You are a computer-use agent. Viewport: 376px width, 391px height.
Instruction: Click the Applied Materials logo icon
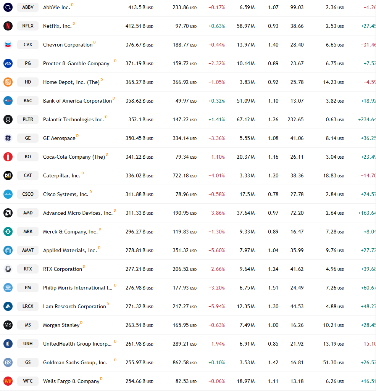8,250
